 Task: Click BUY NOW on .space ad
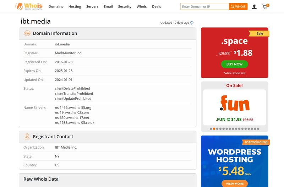(x=234, y=64)
